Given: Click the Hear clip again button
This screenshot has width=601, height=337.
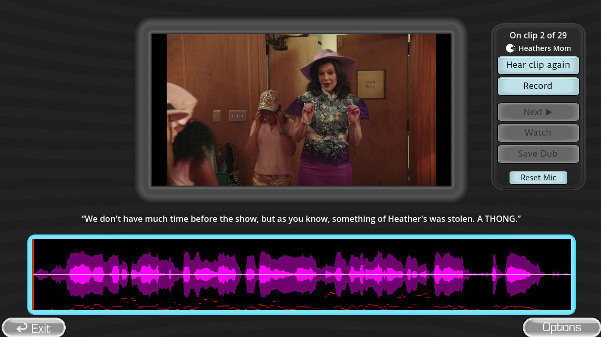Looking at the screenshot, I should (x=538, y=65).
